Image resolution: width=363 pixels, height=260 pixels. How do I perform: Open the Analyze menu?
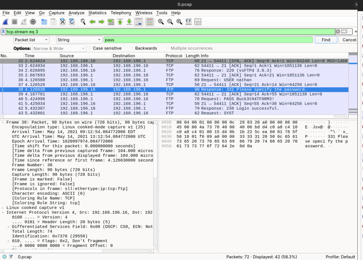pyautogui.click(x=76, y=13)
